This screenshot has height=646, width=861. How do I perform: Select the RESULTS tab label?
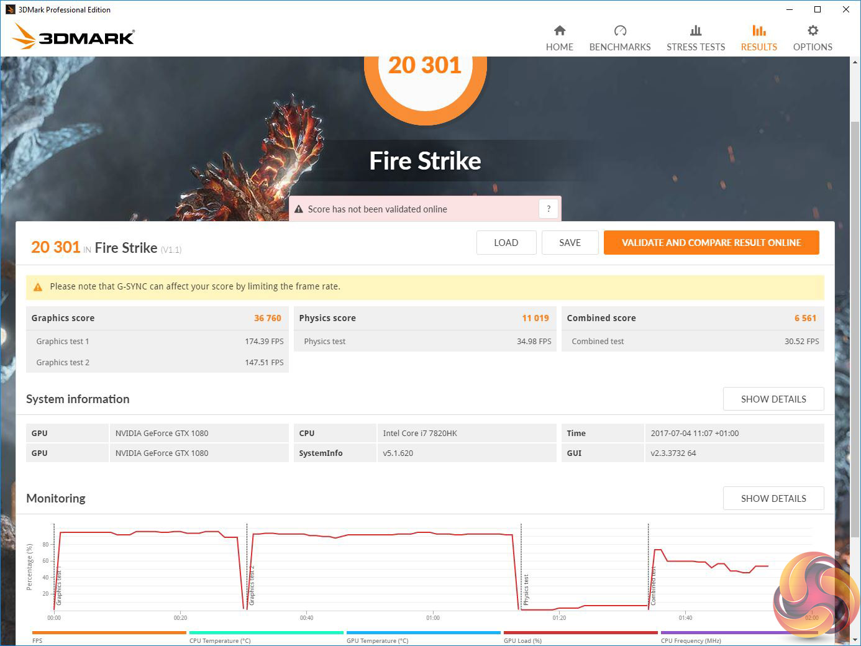click(x=759, y=47)
